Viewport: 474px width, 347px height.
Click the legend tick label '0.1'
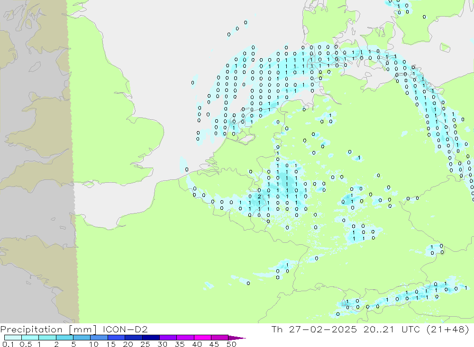pos(8,344)
